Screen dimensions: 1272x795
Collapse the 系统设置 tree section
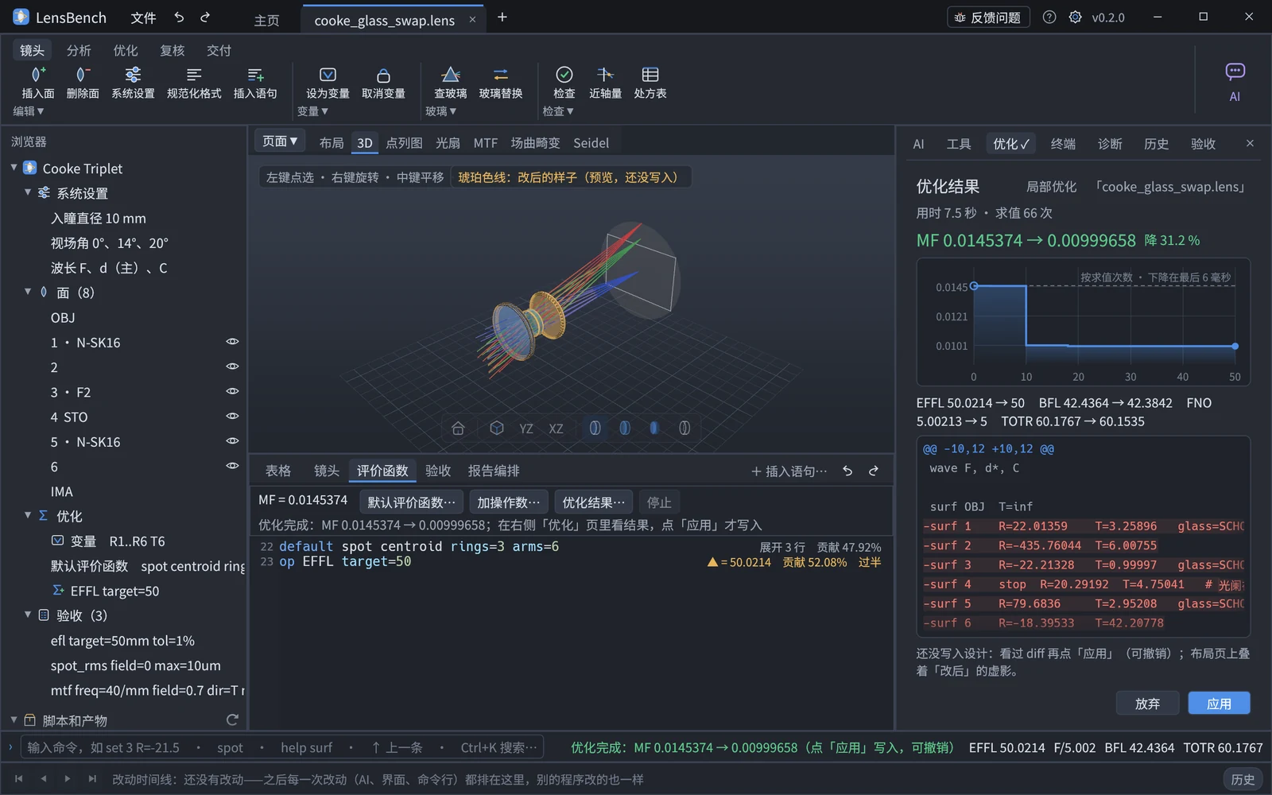28,192
